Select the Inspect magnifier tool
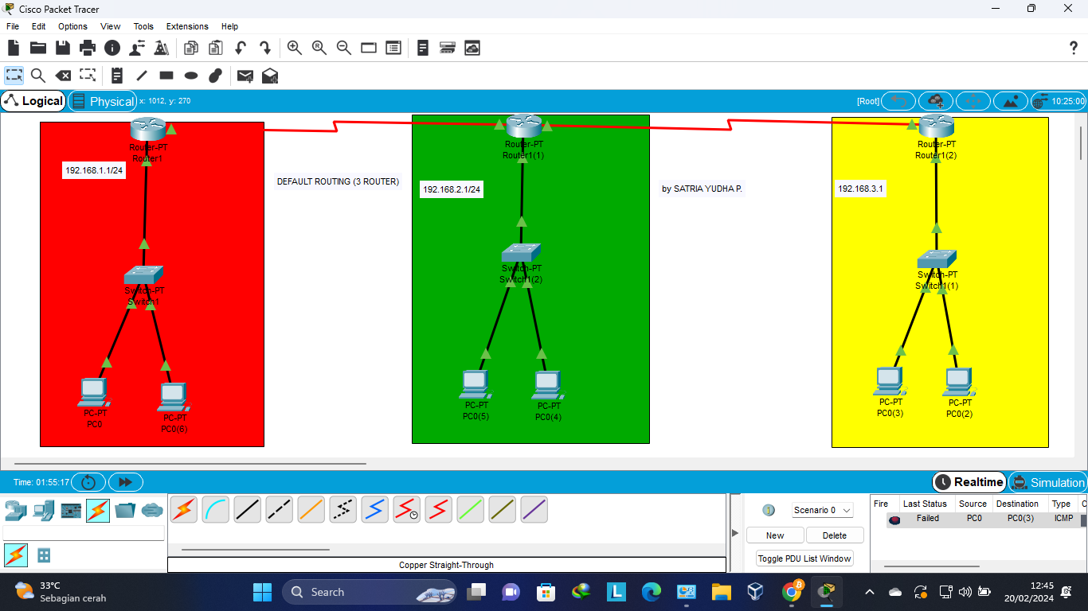 coord(38,76)
